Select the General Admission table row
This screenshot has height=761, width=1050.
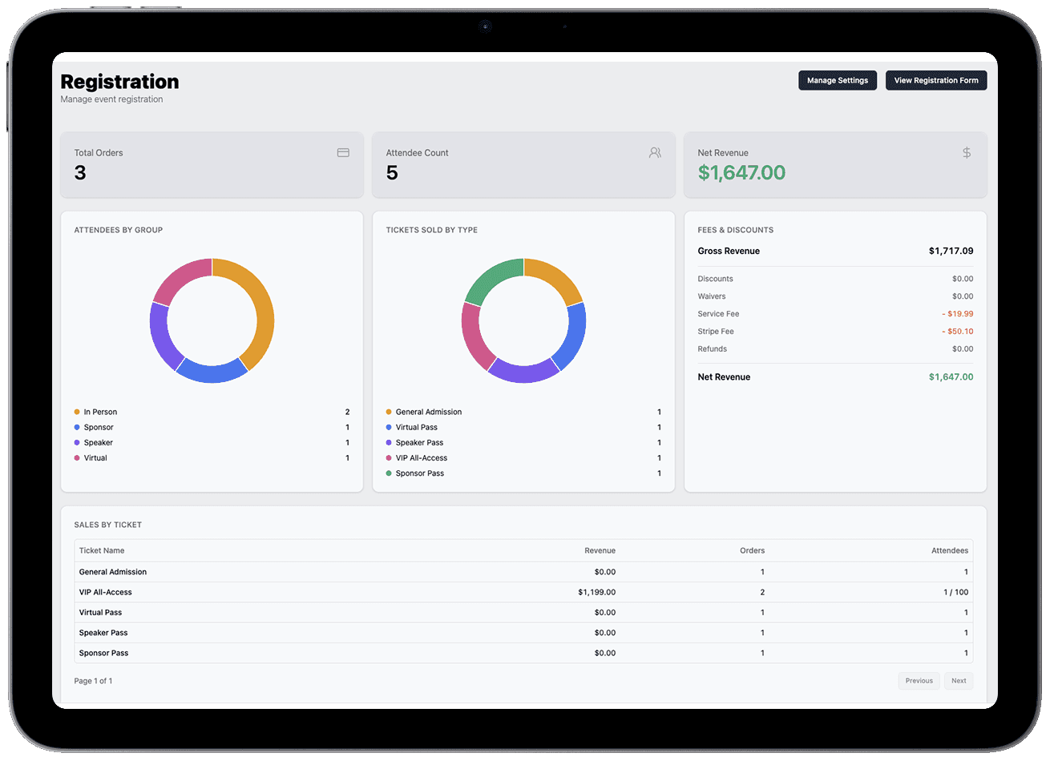pos(523,572)
